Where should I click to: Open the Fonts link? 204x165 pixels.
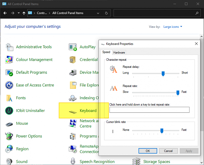pyautogui.click(x=21, y=98)
